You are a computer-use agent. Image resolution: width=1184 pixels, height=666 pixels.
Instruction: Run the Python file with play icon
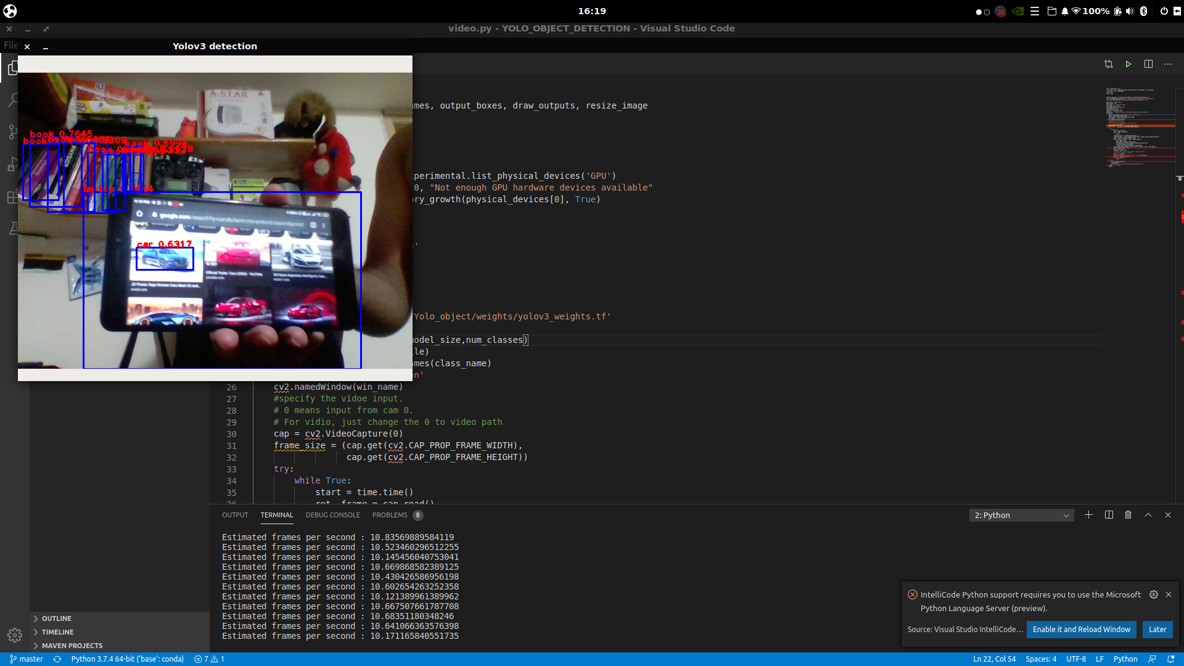pyautogui.click(x=1128, y=64)
